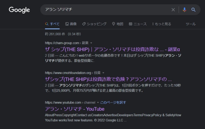Click the ショッピング tab's tag icon
Viewport: 205px width, 129px height.
84,24
